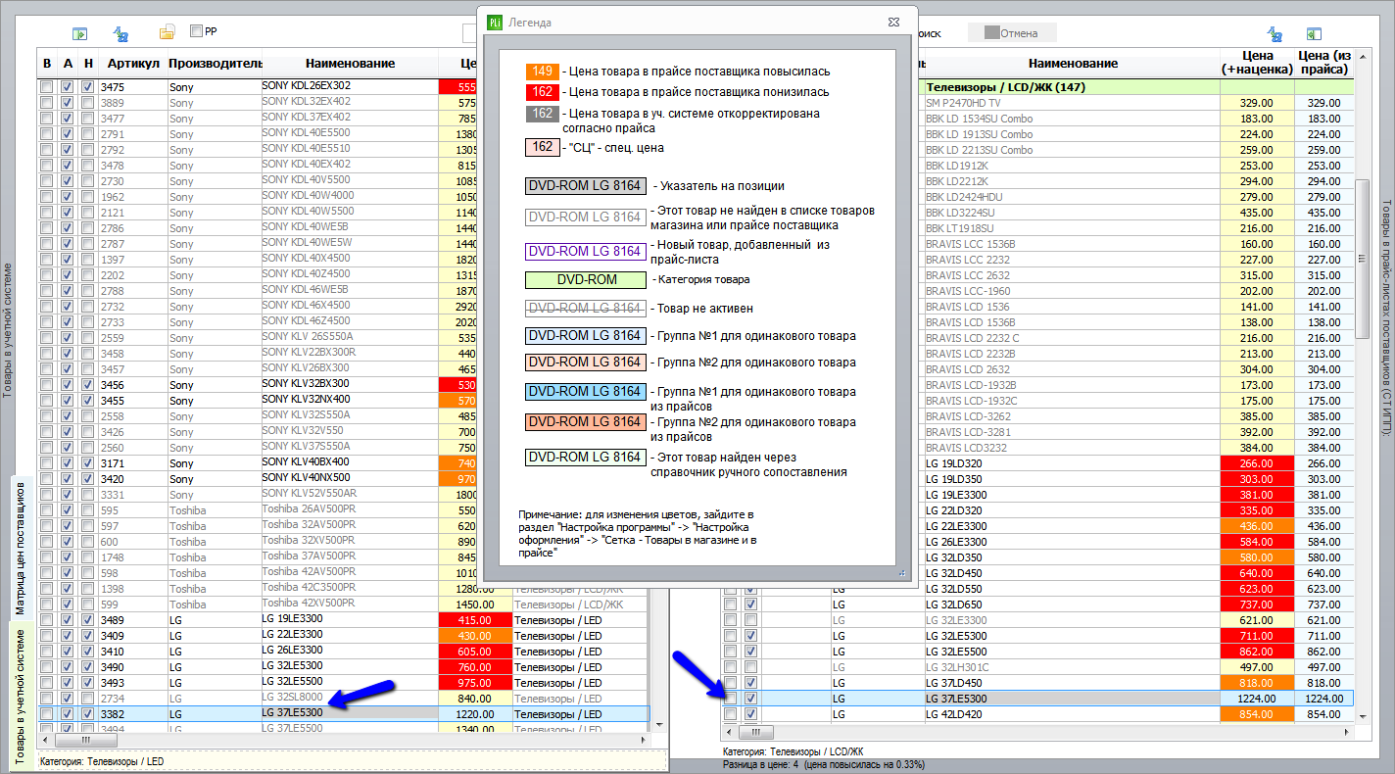The height and width of the screenshot is (774, 1395).
Task: Click the Toshiba 42XV500PR name cell
Action: tap(350, 604)
